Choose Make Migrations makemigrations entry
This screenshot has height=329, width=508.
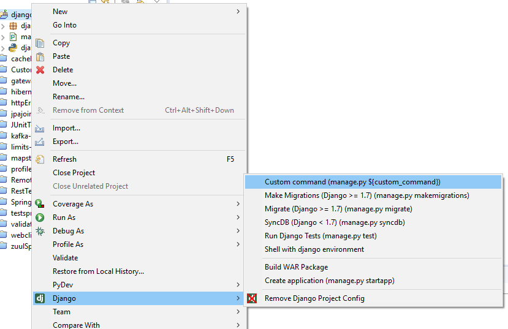(x=373, y=195)
